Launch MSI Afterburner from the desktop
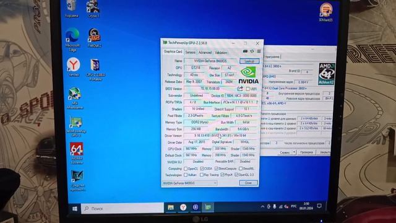This screenshot has width=396, height=223. click(x=75, y=98)
